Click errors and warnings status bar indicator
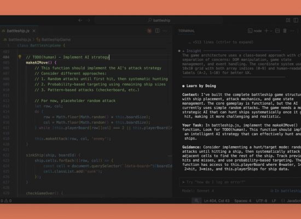Screen dimensions: 301x219 pyautogui.click(x=6, y=201)
